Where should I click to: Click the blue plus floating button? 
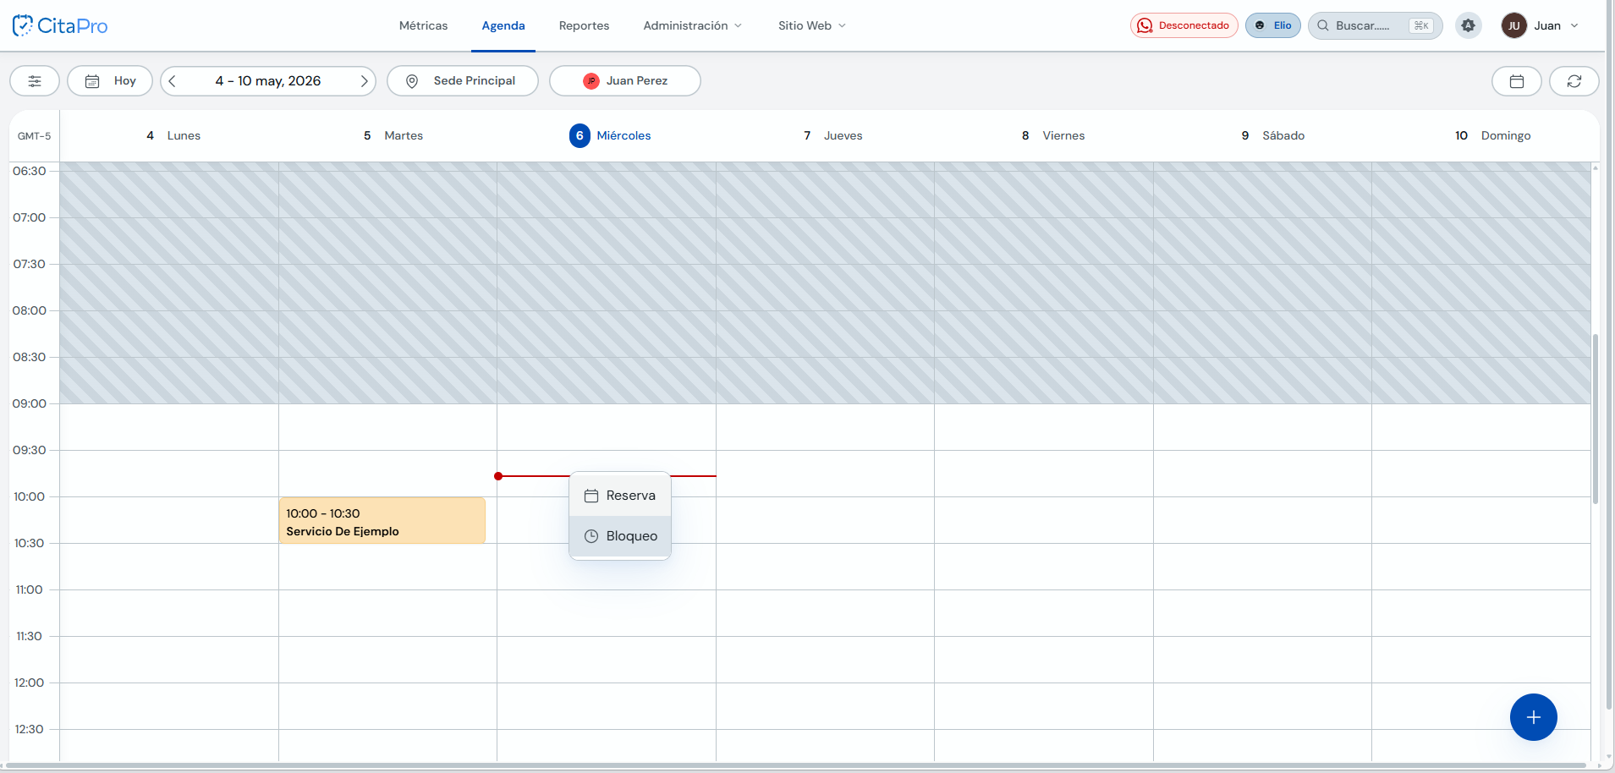click(x=1534, y=717)
